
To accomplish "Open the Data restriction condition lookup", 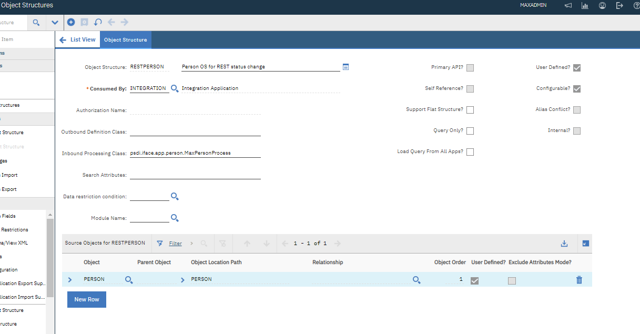I will point(175,197).
